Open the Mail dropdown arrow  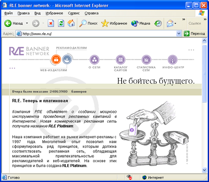click(x=176, y=24)
